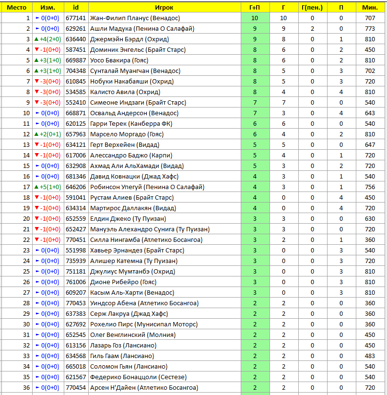This screenshot has height=395, width=387.
Task: Select player 'Ашли Мадука (Пенина О Салафай)'
Action: pyautogui.click(x=142, y=29)
